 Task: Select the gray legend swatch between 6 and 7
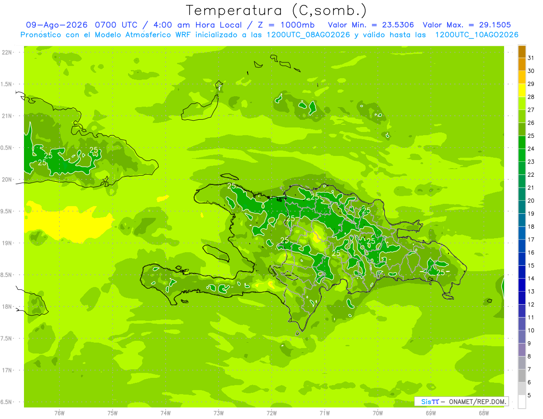[x=522, y=376]
